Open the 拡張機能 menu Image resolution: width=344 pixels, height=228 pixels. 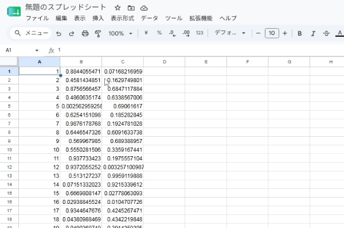(201, 18)
